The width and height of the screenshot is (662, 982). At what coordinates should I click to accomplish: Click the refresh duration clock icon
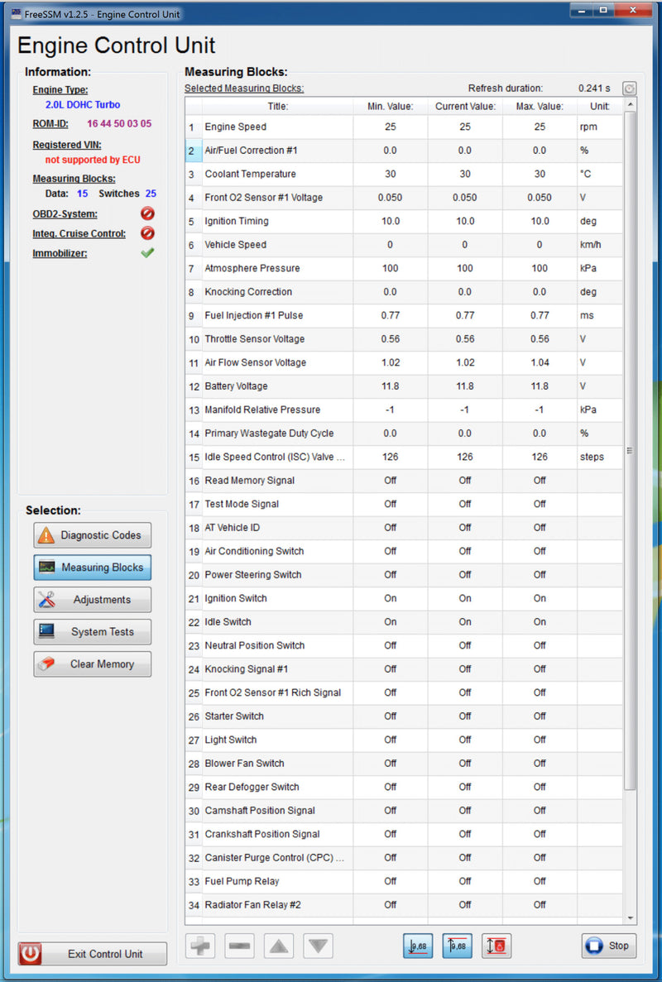coord(630,89)
